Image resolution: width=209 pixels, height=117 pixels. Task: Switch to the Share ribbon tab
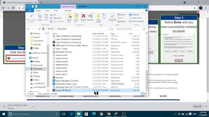point(47,10)
